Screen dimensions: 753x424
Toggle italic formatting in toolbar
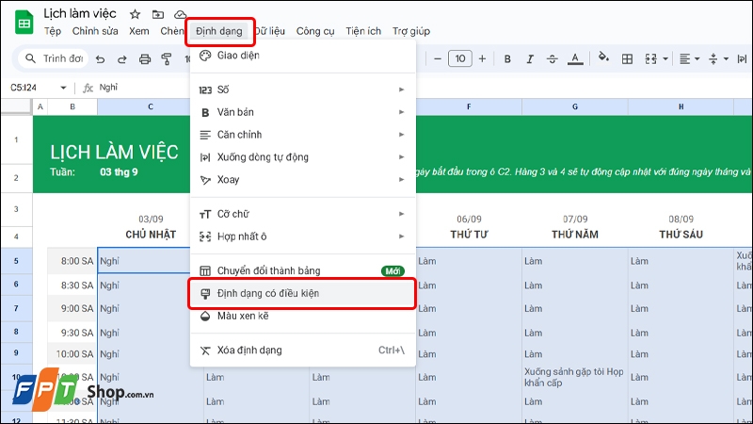[530, 58]
